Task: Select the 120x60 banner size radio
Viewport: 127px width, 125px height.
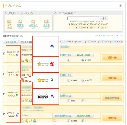Action: (x=99, y=24)
